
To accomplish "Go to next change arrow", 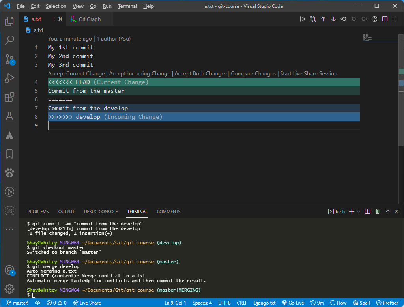I will (333, 19).
